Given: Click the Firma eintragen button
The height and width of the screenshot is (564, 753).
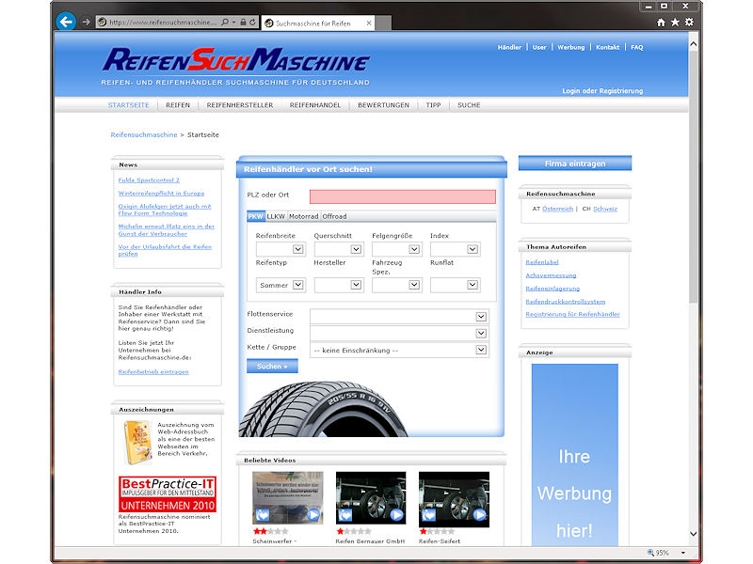Looking at the screenshot, I should point(575,164).
